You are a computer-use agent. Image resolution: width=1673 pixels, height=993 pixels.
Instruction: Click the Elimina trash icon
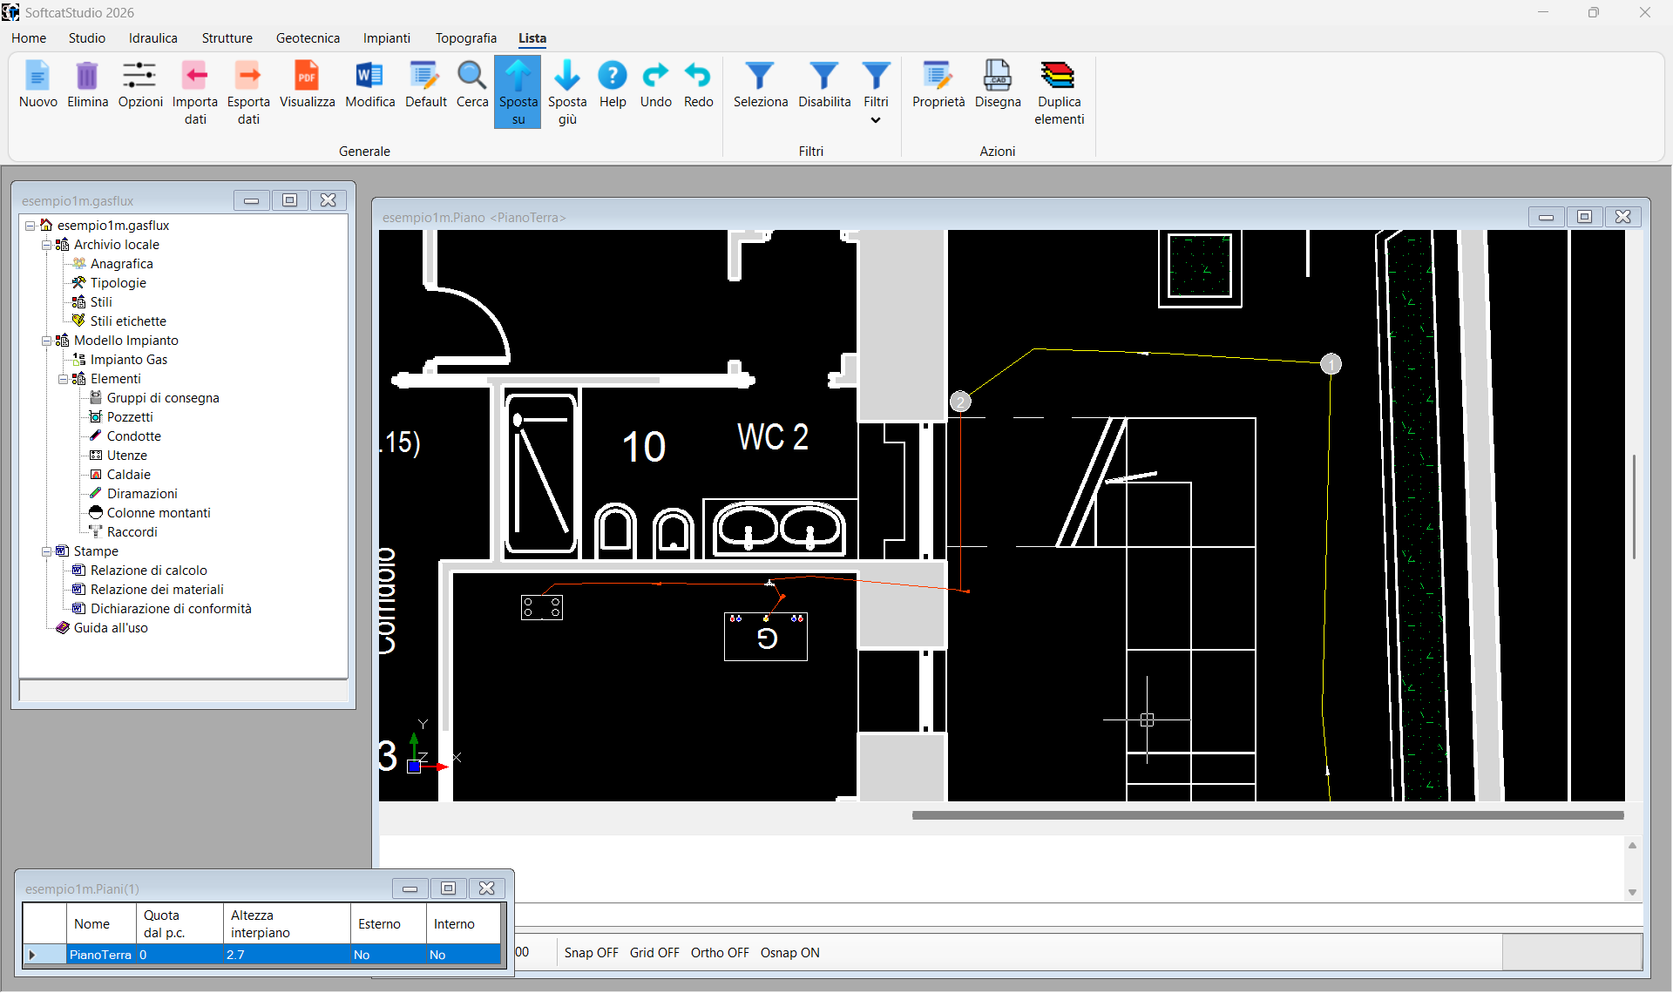tap(87, 76)
